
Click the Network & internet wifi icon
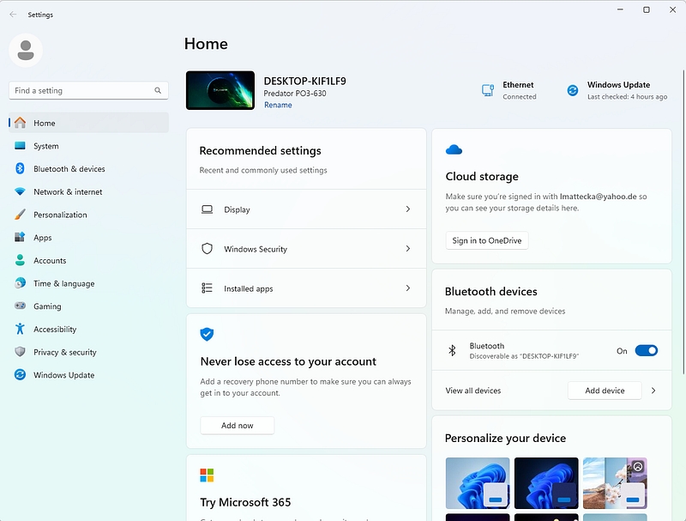(20, 191)
